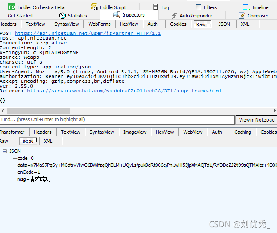The height and width of the screenshot is (233, 277).
Task: Open the WebView response tab
Action: (193, 132)
